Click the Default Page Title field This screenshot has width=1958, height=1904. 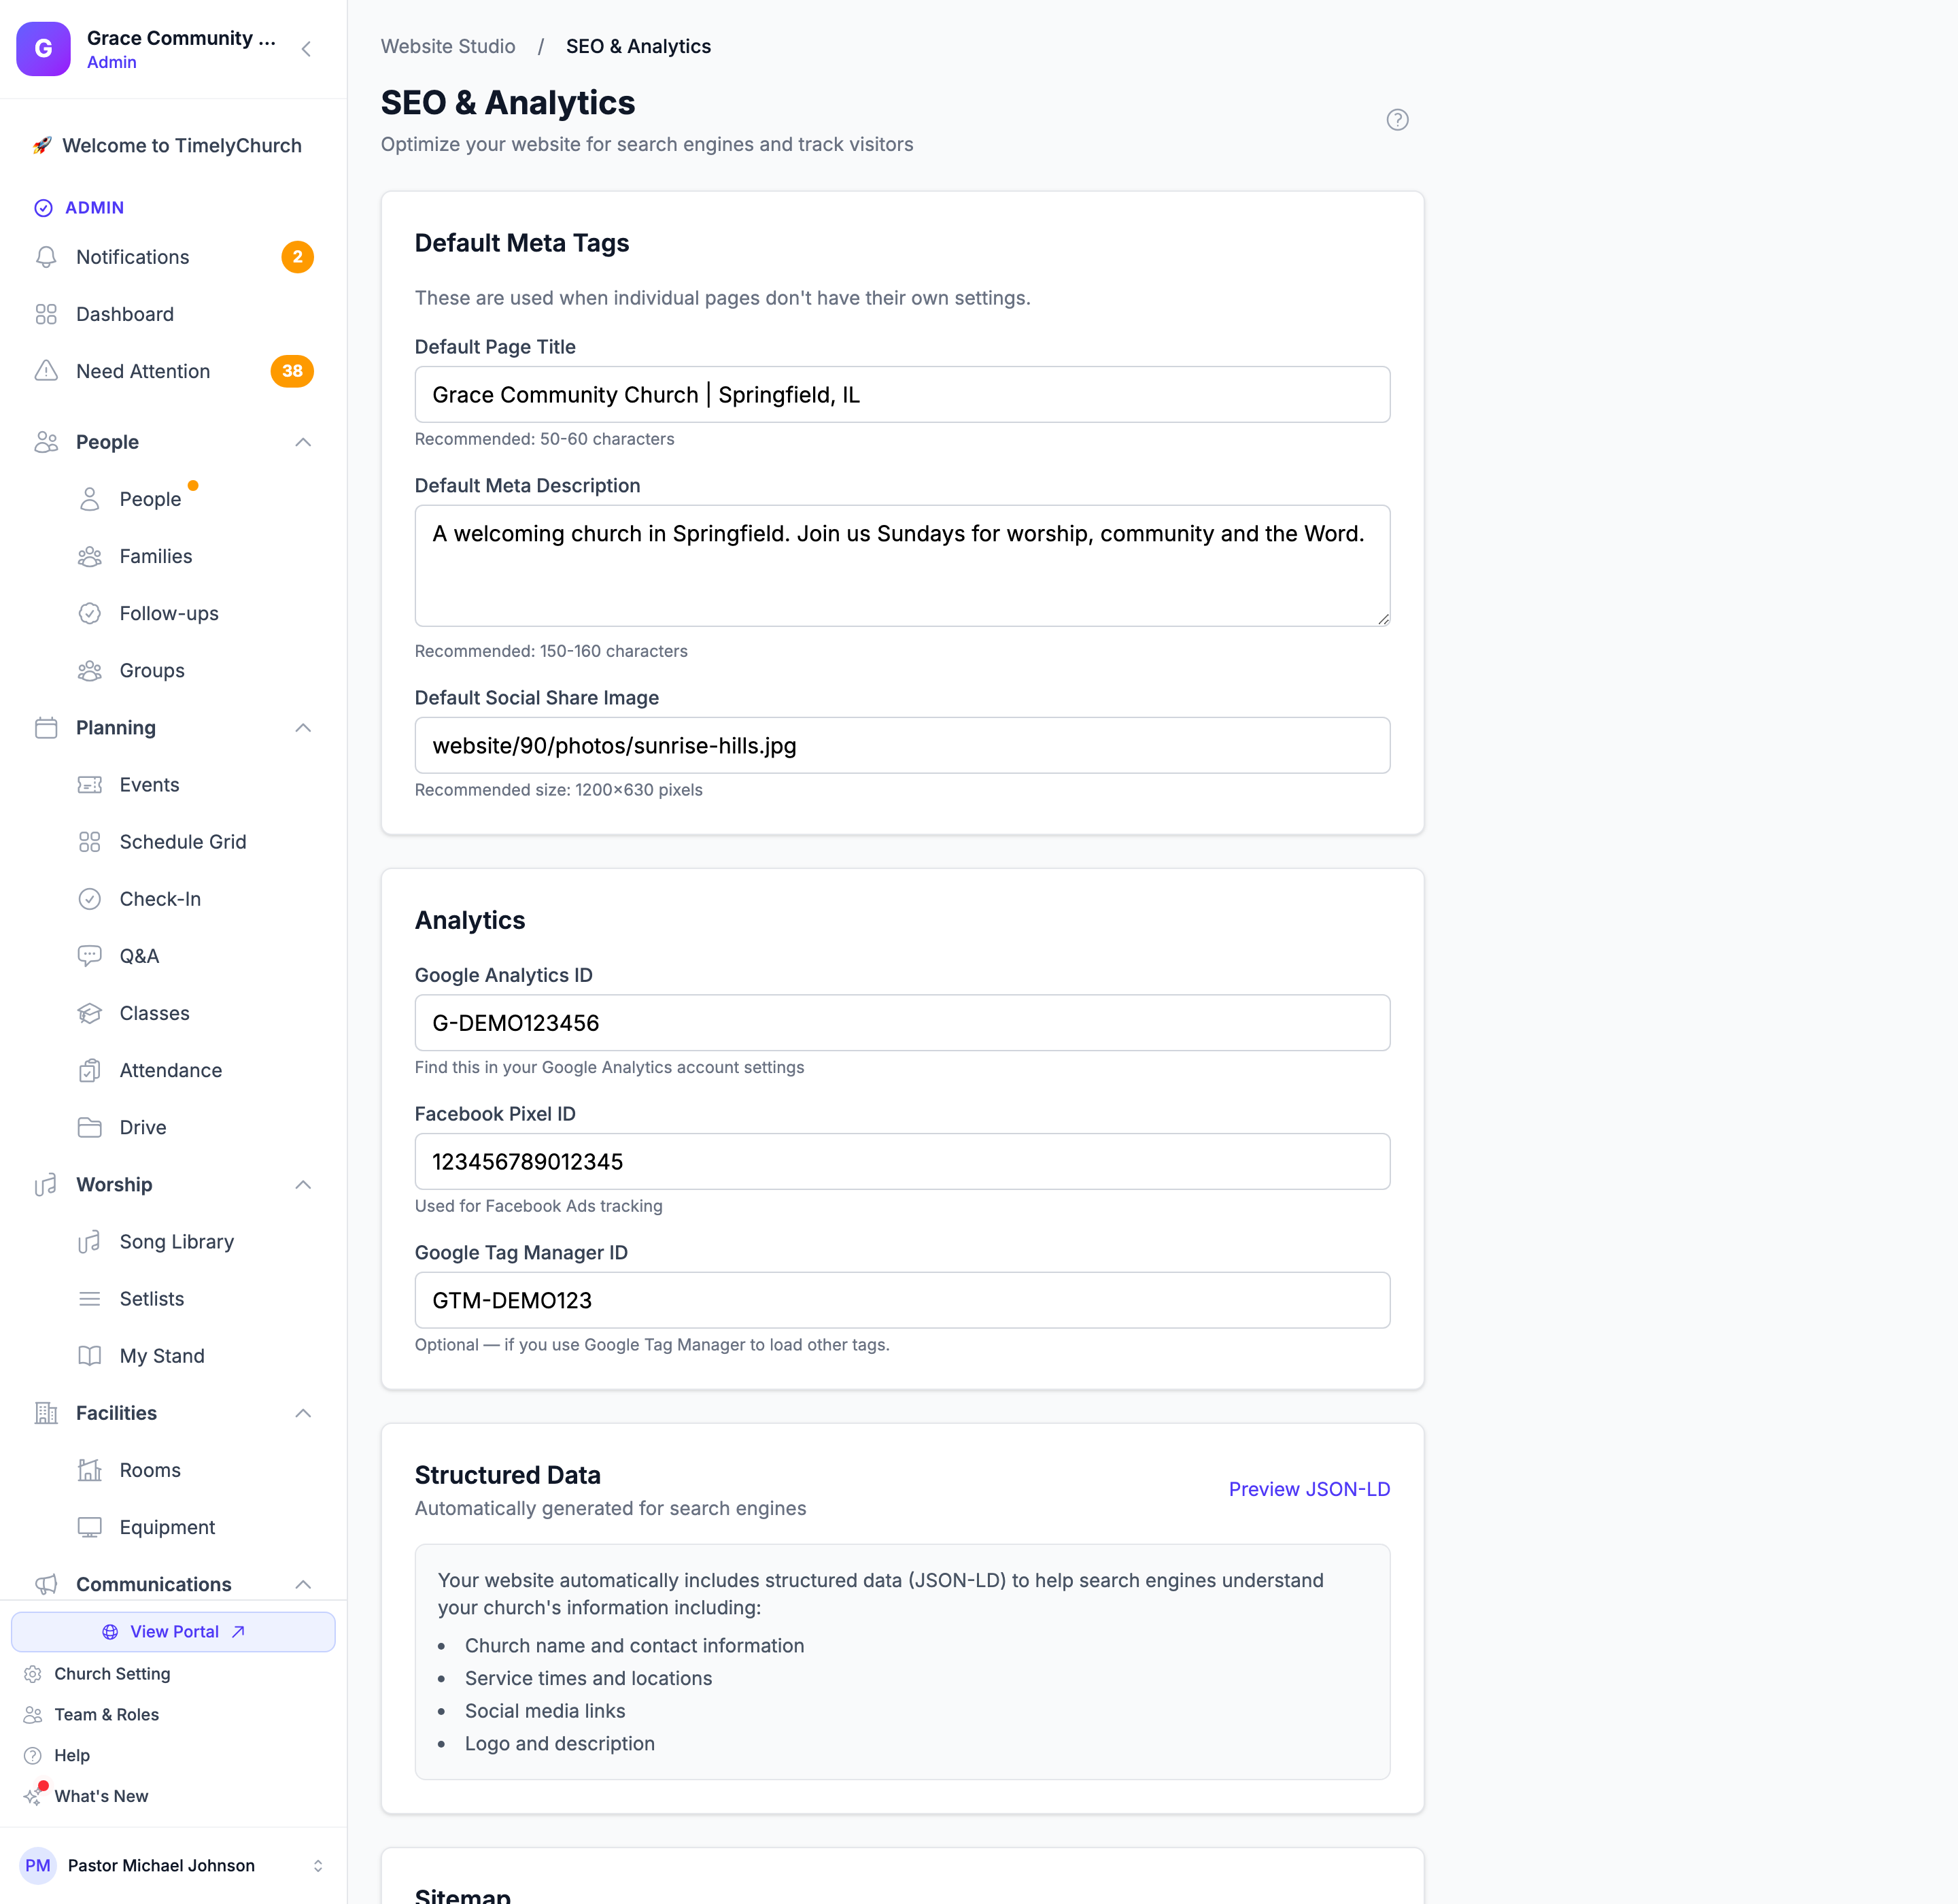pos(902,394)
